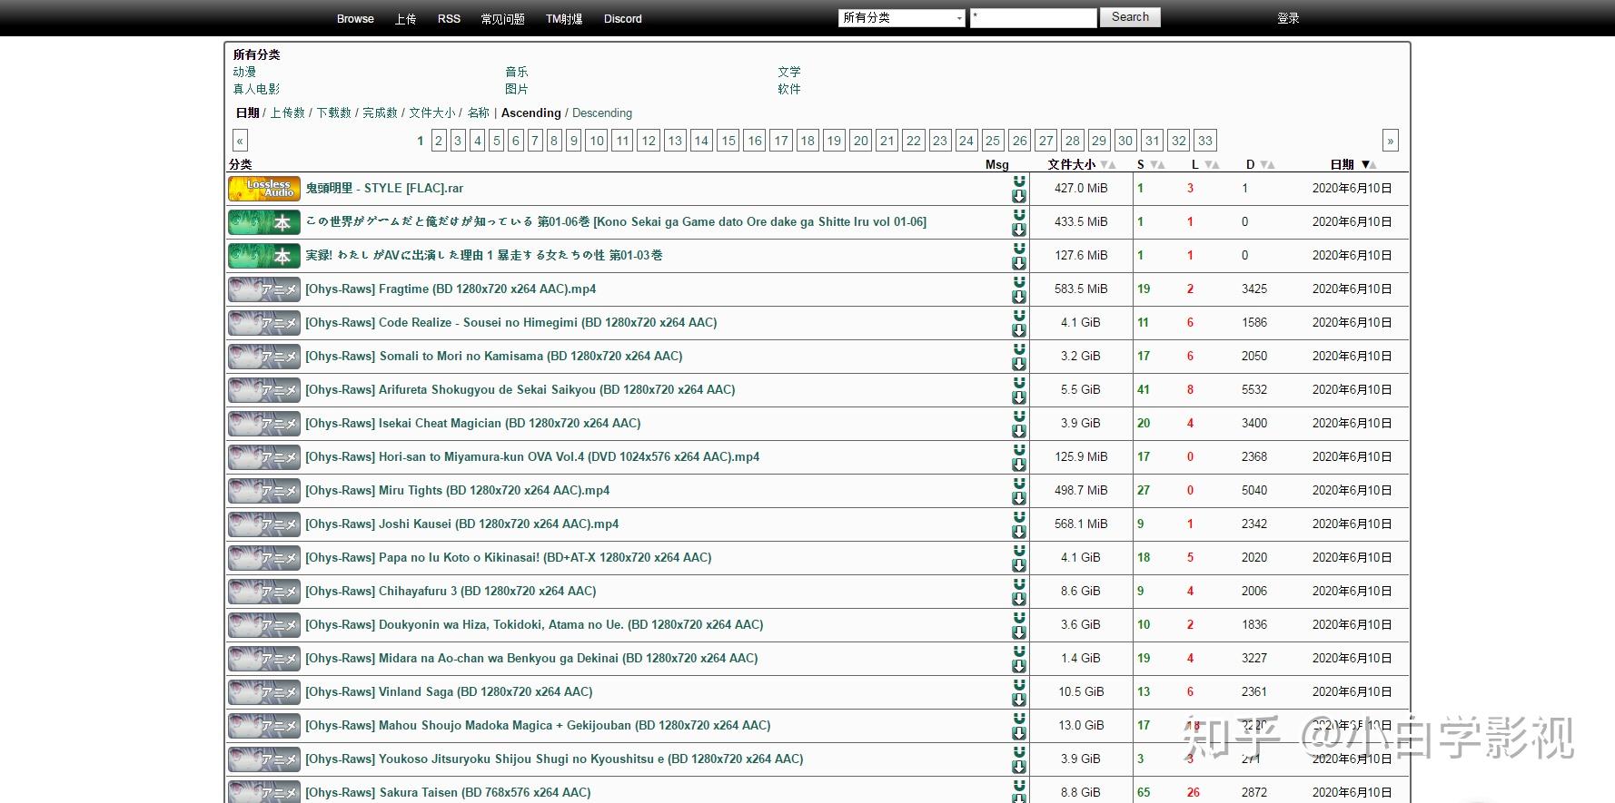The height and width of the screenshot is (803, 1615).
Task: Download the Vinland Saga torrent file
Action: pyautogui.click(x=1019, y=700)
